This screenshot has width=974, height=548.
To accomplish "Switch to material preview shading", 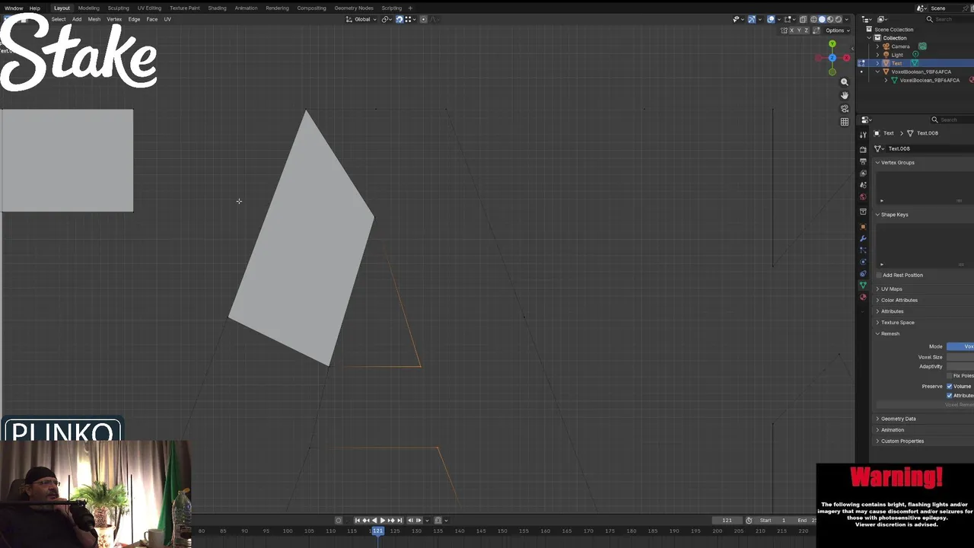I will [x=830, y=19].
